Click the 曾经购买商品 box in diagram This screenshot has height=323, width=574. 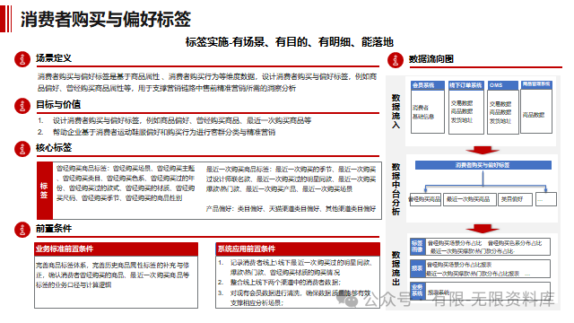tap(425, 199)
